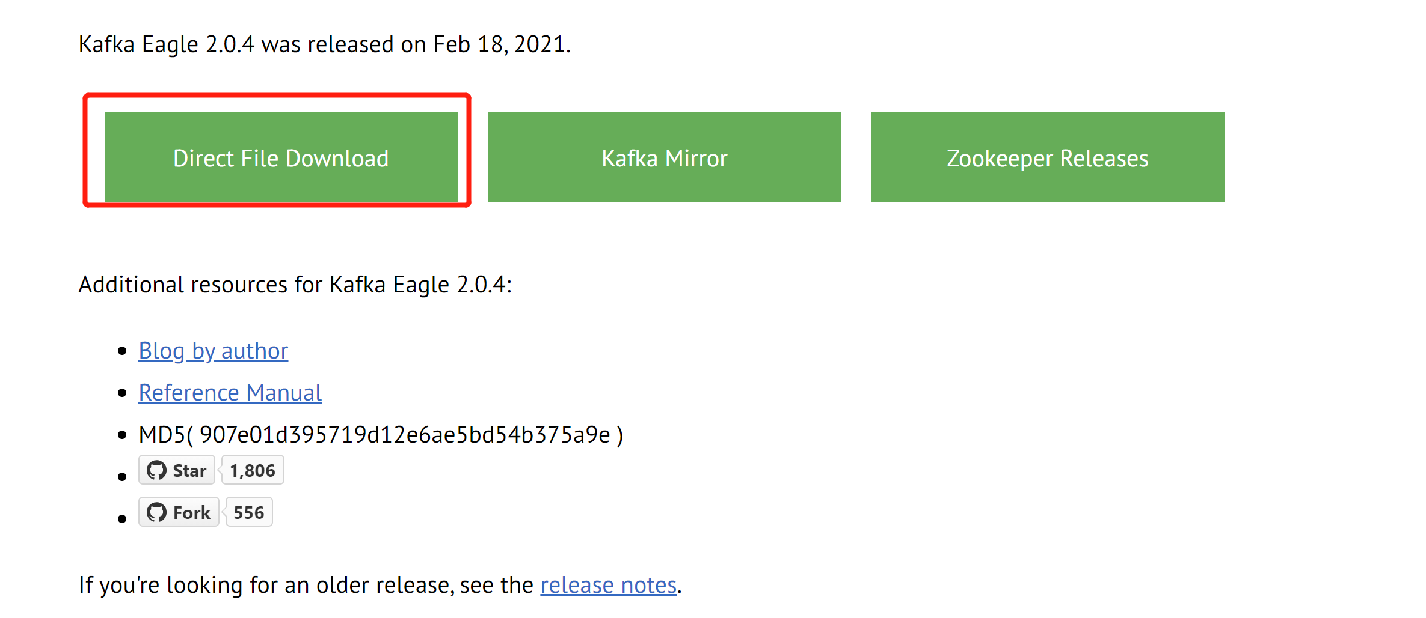The height and width of the screenshot is (618, 1426).
Task: Click the Feb 18, 2021 release date text
Action: [x=502, y=44]
